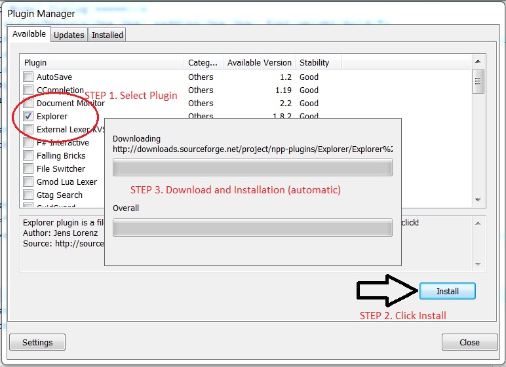
Task: Sort by Plugin column header
Action: coord(102,62)
